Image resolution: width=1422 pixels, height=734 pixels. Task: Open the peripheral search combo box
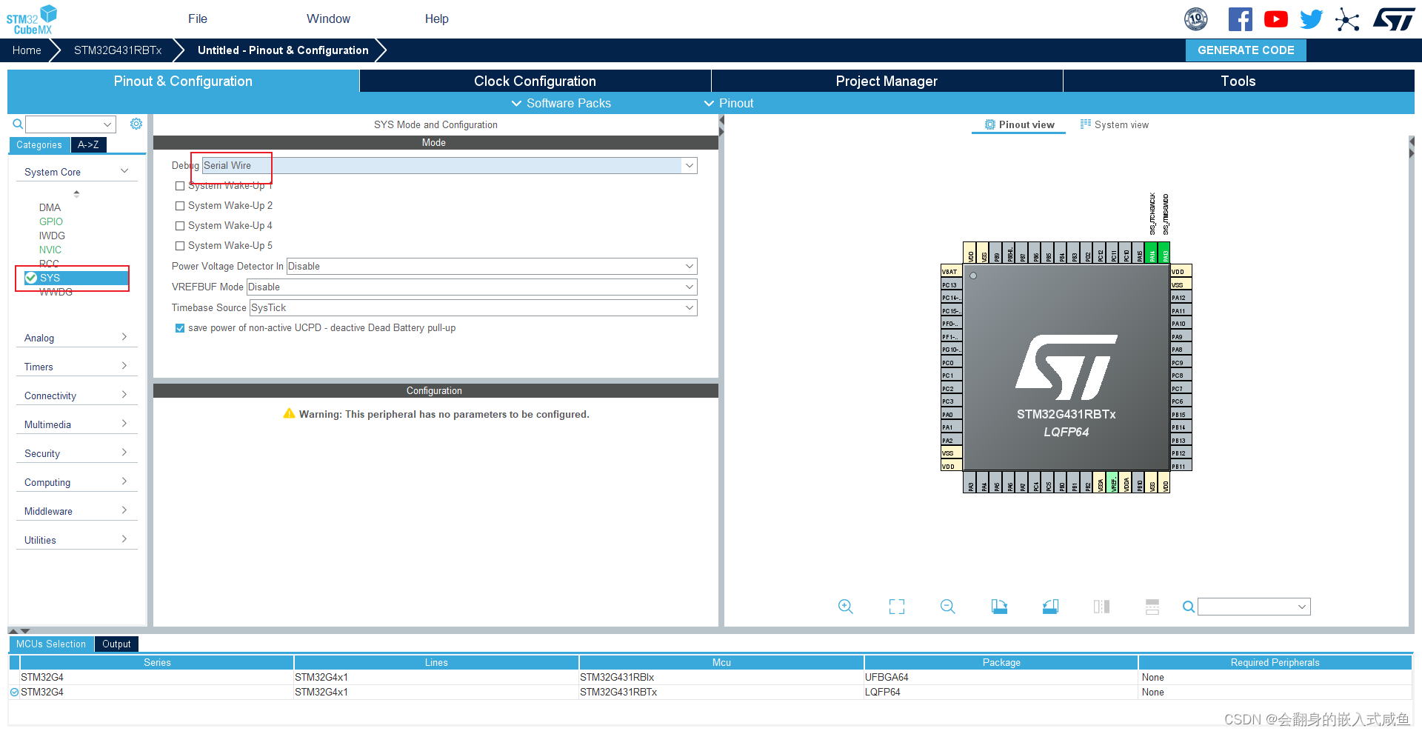coord(70,124)
